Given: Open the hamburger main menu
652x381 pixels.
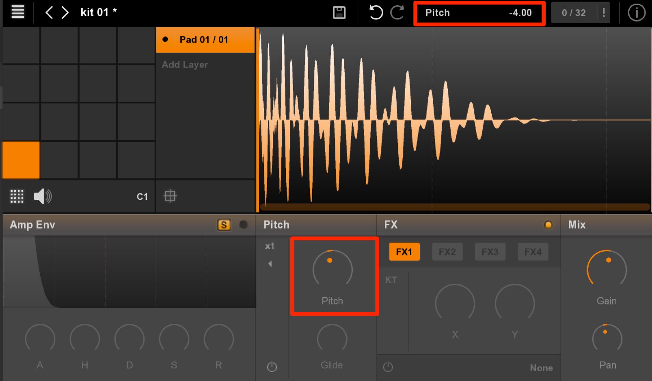Looking at the screenshot, I should pyautogui.click(x=17, y=12).
